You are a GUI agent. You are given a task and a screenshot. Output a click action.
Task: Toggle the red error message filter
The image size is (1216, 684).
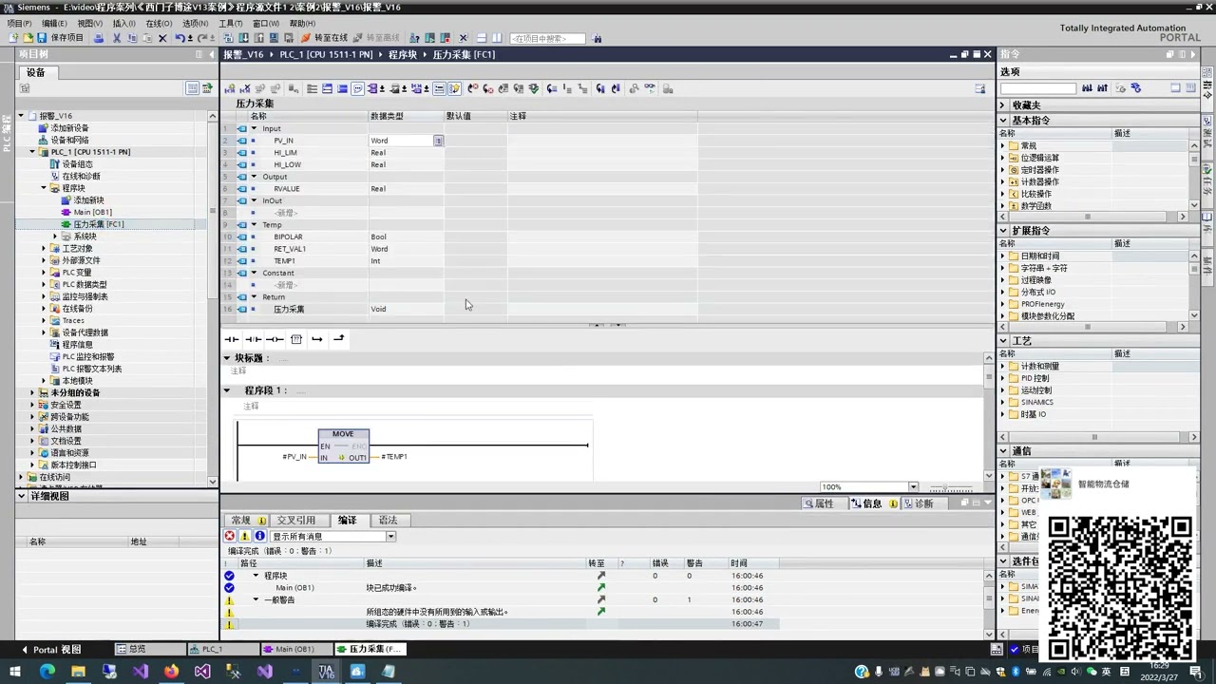coord(230,537)
